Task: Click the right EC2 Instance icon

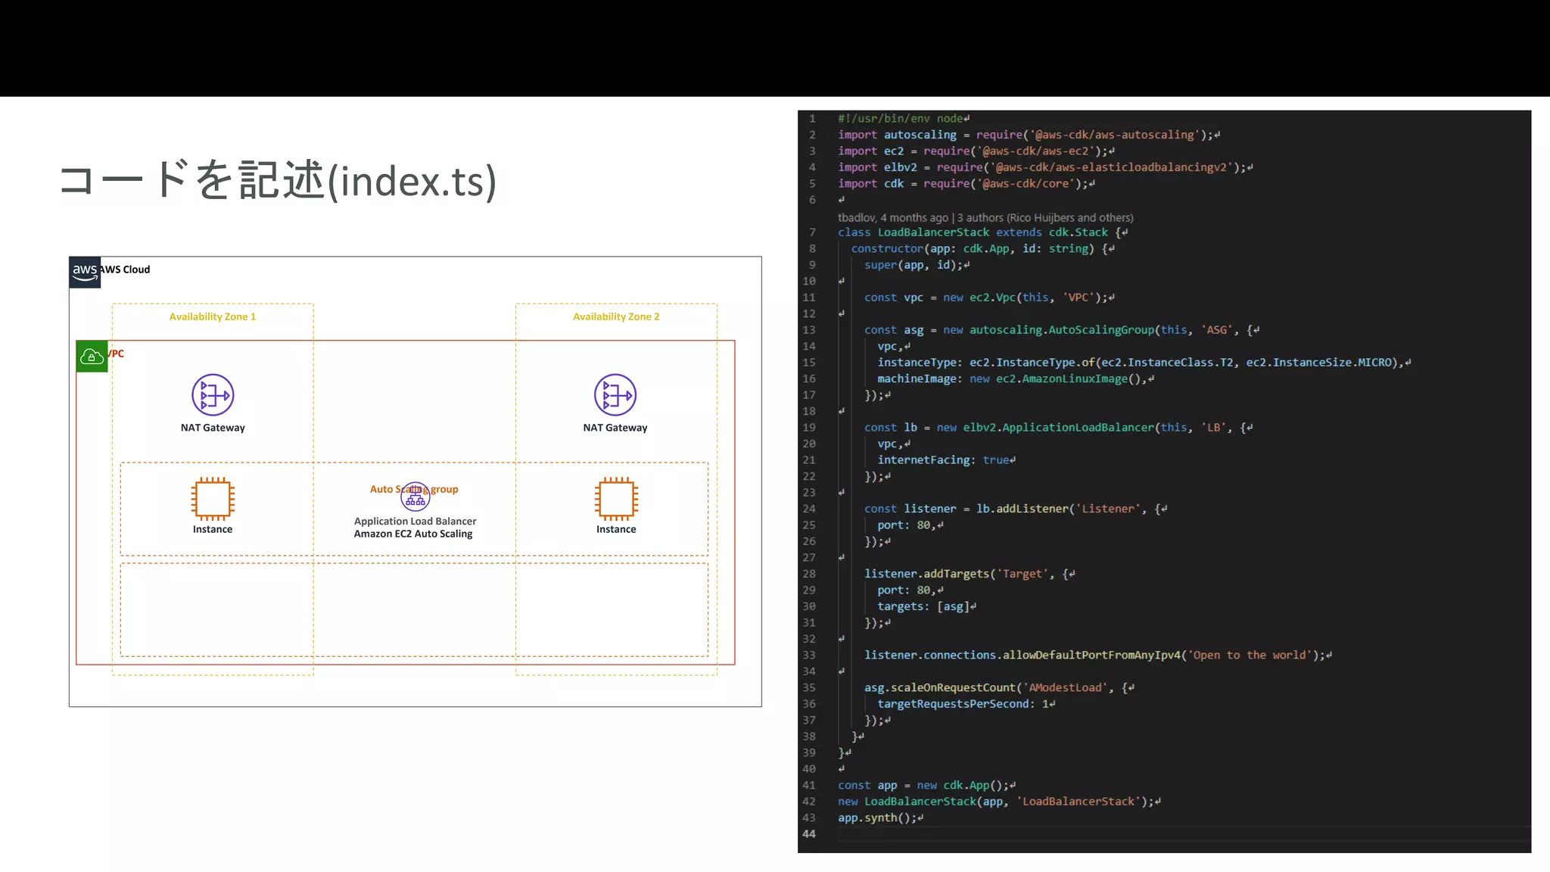Action: coord(616,498)
